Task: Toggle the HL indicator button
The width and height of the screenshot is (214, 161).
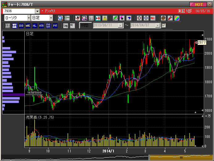Action: tap(35, 26)
